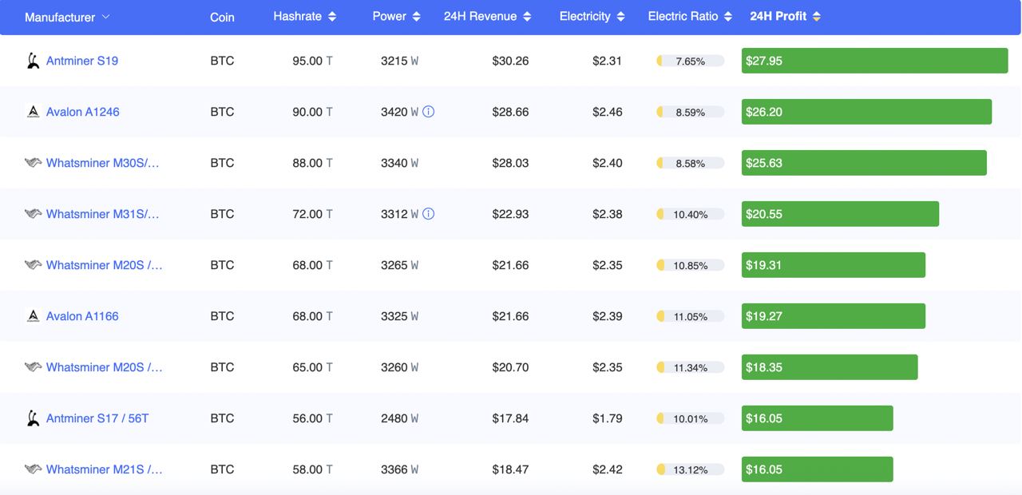Image resolution: width=1022 pixels, height=495 pixels.
Task: Click the $20.55 profit bar
Action: pyautogui.click(x=840, y=214)
